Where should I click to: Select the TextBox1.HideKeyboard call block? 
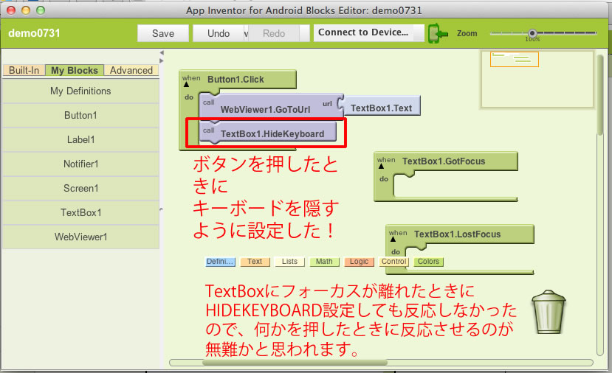[x=268, y=133]
